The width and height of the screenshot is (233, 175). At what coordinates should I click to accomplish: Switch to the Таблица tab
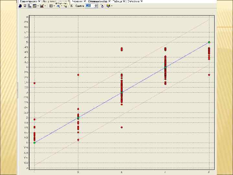pos(117,1)
